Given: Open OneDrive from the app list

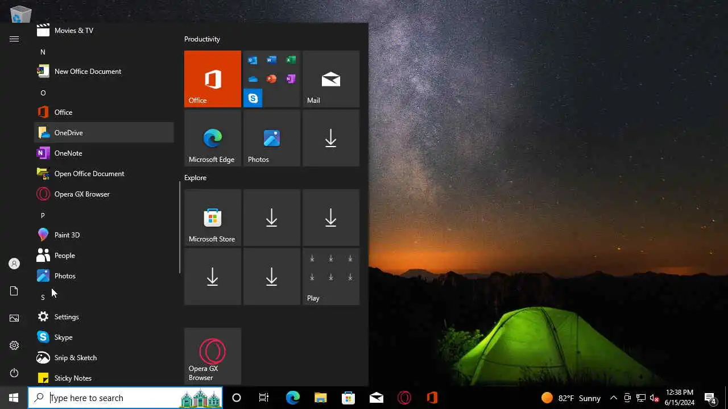Looking at the screenshot, I should pos(104,133).
